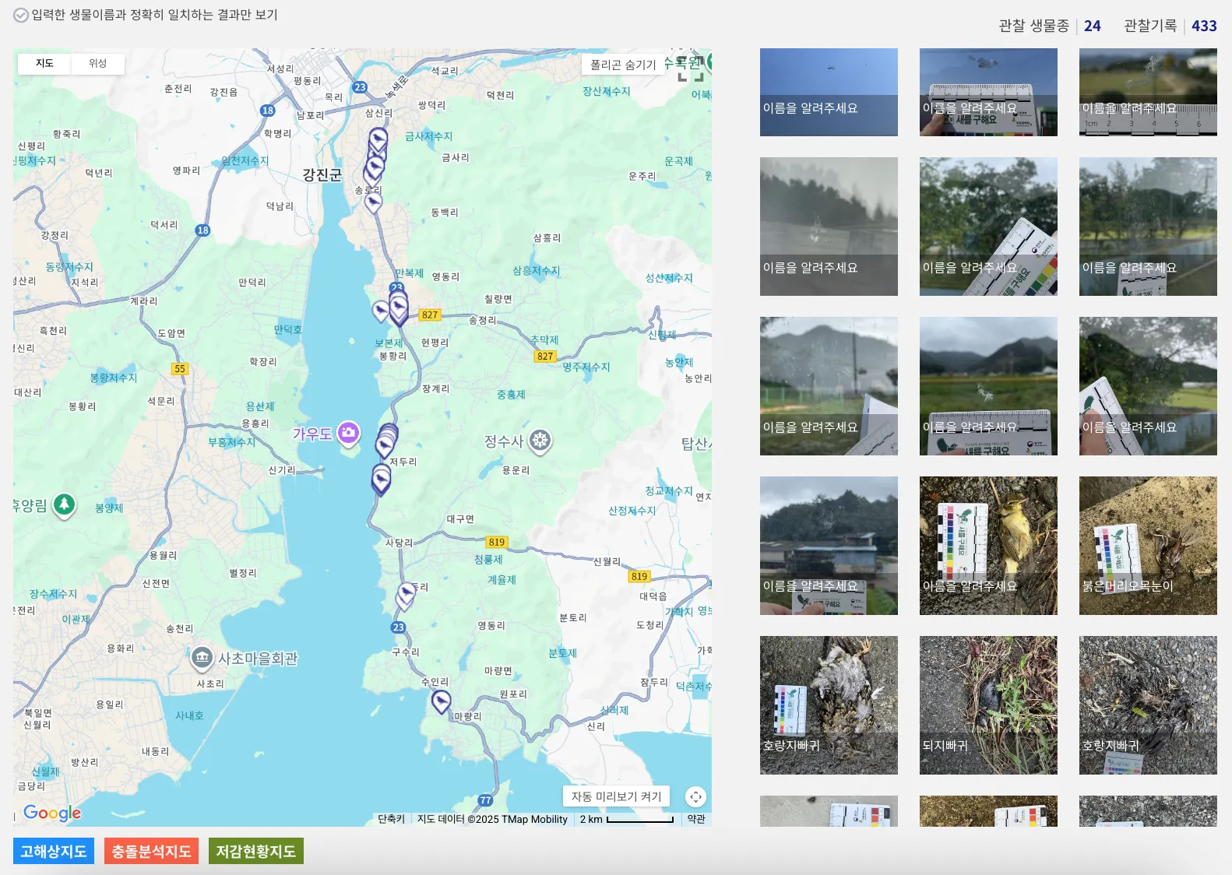The height and width of the screenshot is (875, 1232).
Task: Click the 대구면 label on the map
Action: (460, 518)
